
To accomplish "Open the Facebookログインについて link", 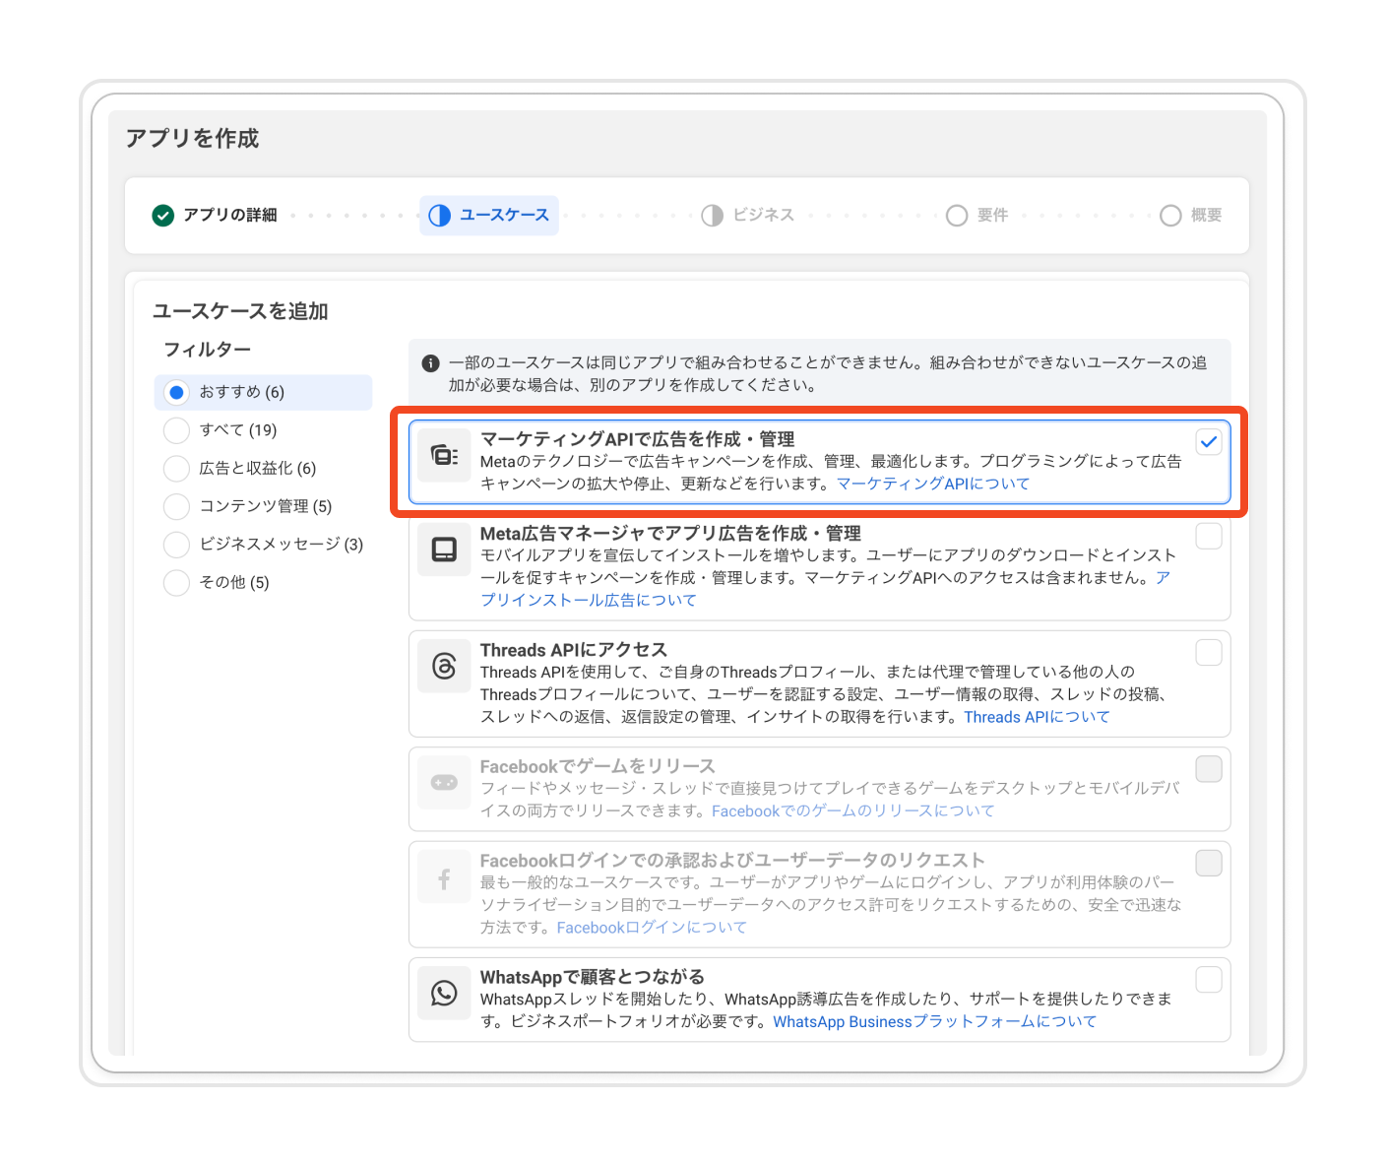I will (652, 928).
